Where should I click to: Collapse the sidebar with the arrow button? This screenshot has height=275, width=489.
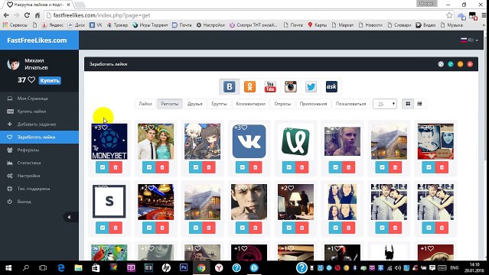coord(70,217)
